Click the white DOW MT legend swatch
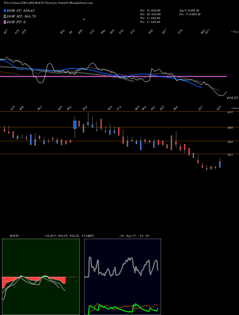This screenshot has width=239, height=315. click(x=5, y=17)
